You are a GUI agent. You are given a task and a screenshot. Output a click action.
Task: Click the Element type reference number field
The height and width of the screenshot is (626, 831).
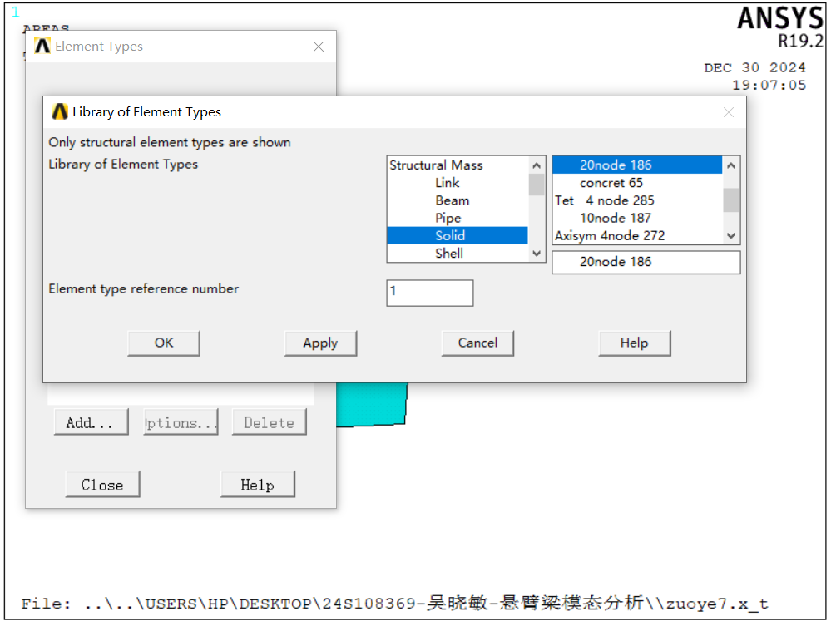coord(430,293)
